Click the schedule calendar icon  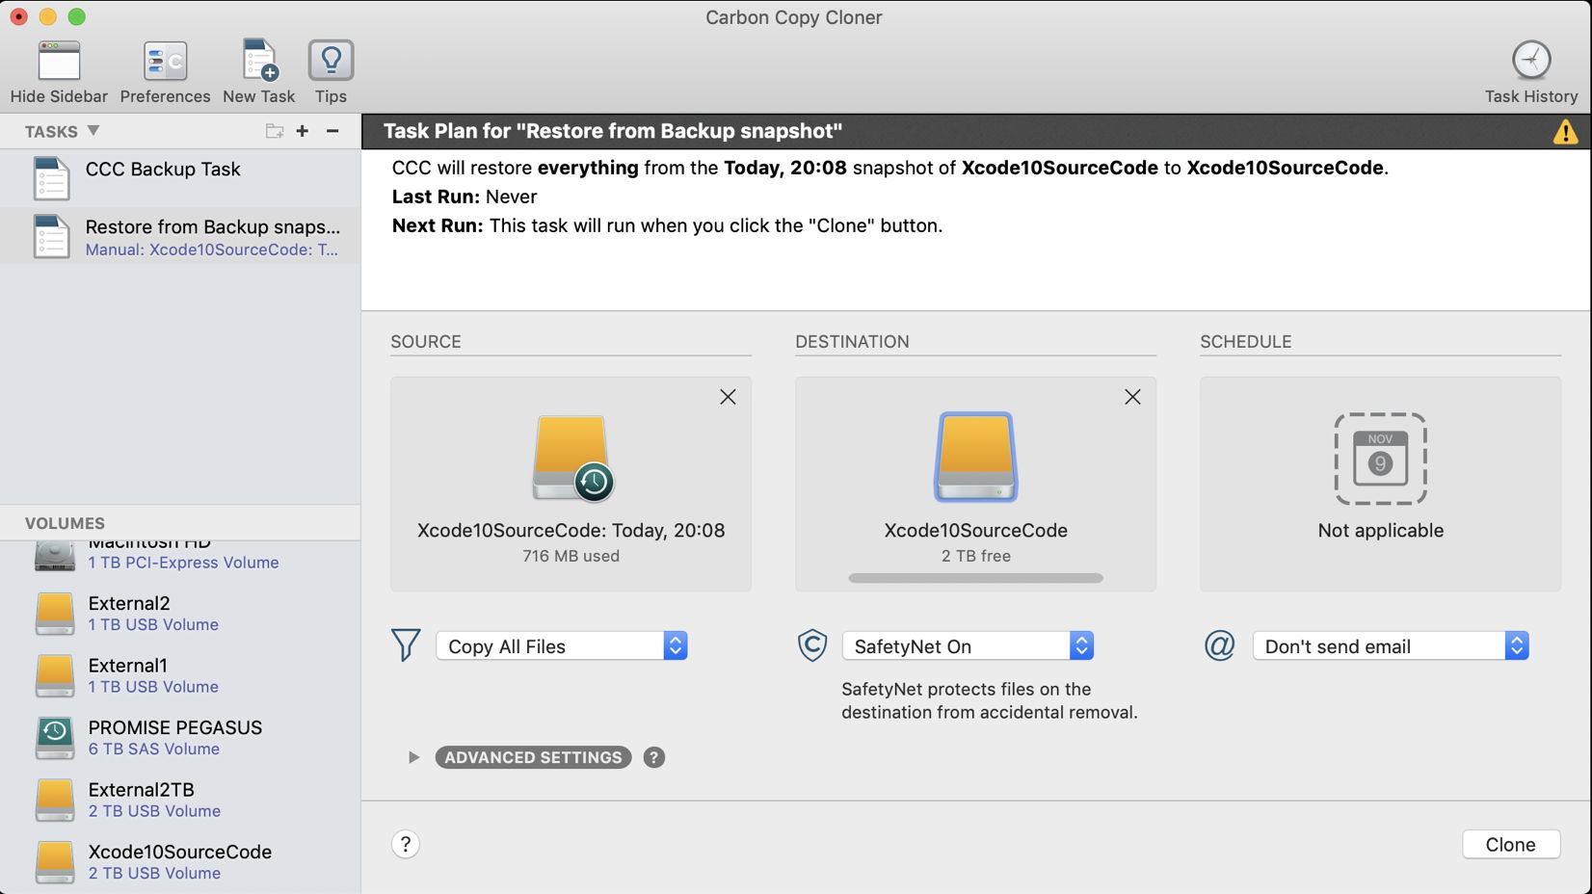tap(1380, 459)
